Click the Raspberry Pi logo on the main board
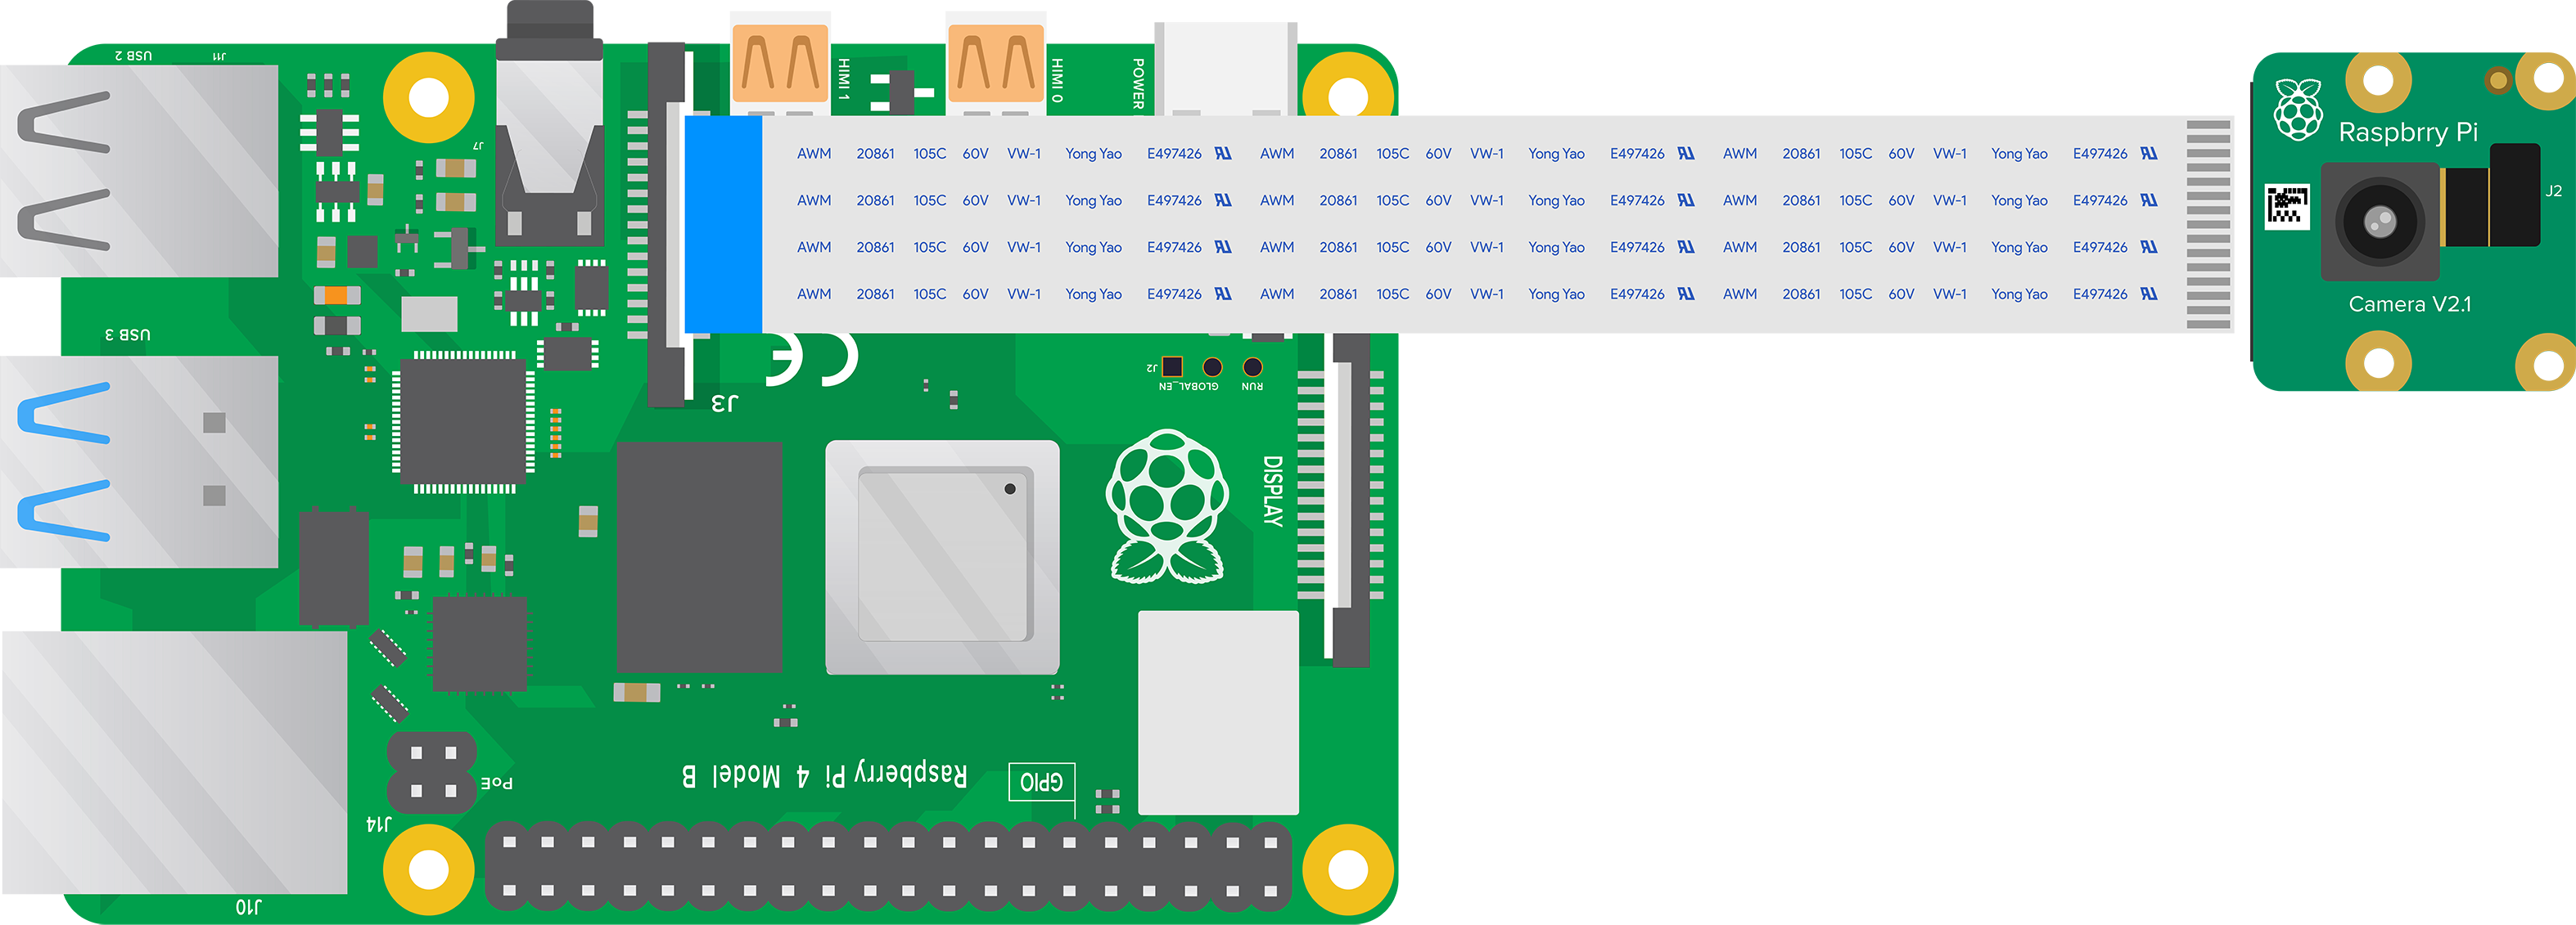This screenshot has width=2576, height=925. pyautogui.click(x=1167, y=506)
